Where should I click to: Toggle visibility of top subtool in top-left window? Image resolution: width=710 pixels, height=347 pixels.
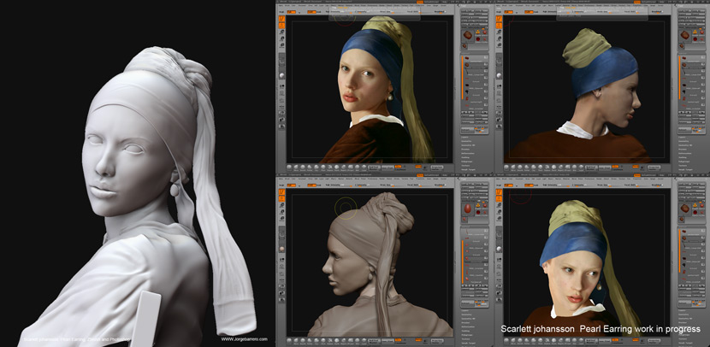coord(486,57)
